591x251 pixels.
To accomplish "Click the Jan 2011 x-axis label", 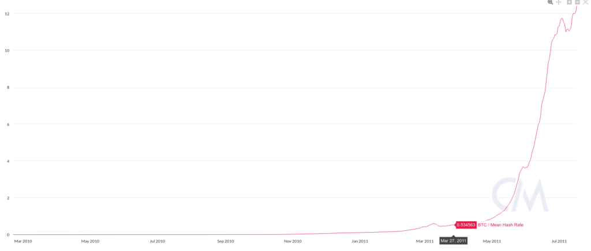I will coord(360,241).
